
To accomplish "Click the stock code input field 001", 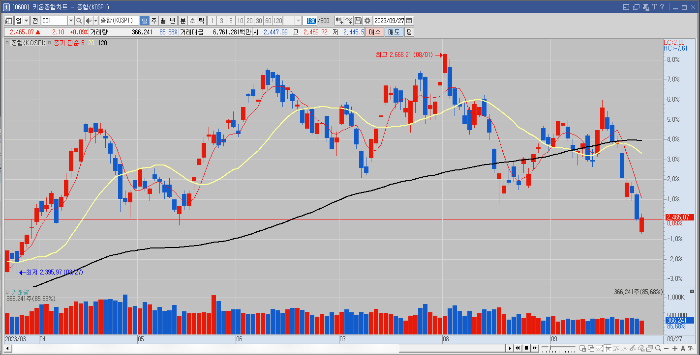I will click(54, 21).
